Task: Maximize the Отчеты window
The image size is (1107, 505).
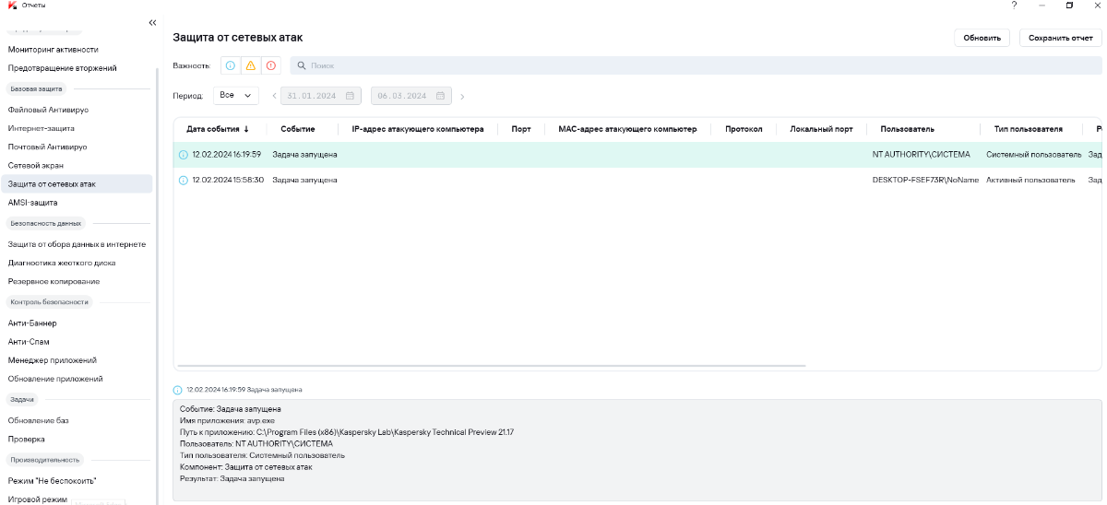Action: click(x=1069, y=6)
